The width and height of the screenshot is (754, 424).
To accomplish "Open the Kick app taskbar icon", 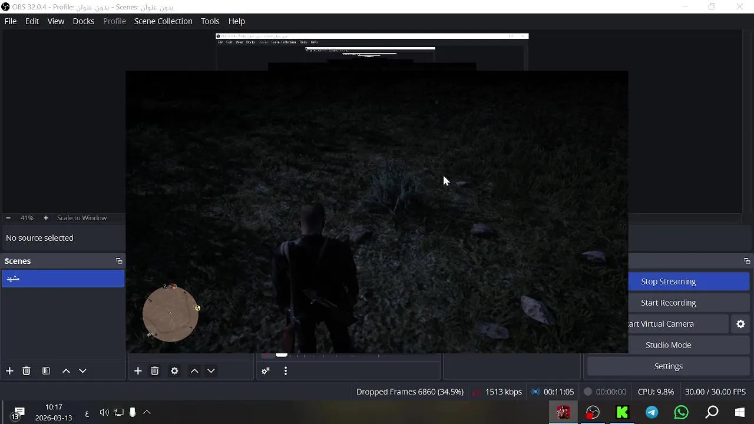I will click(x=622, y=412).
